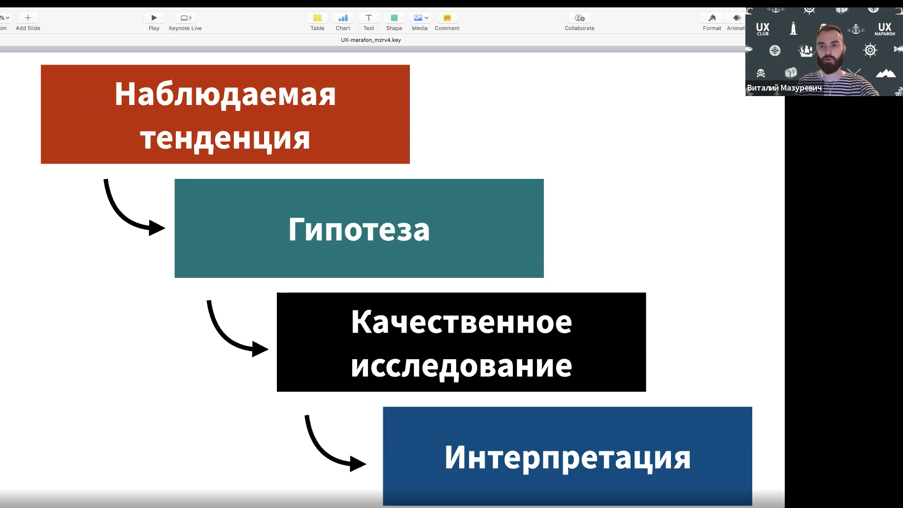Select the blue "Интерпретация" box
The image size is (903, 508).
[567, 456]
